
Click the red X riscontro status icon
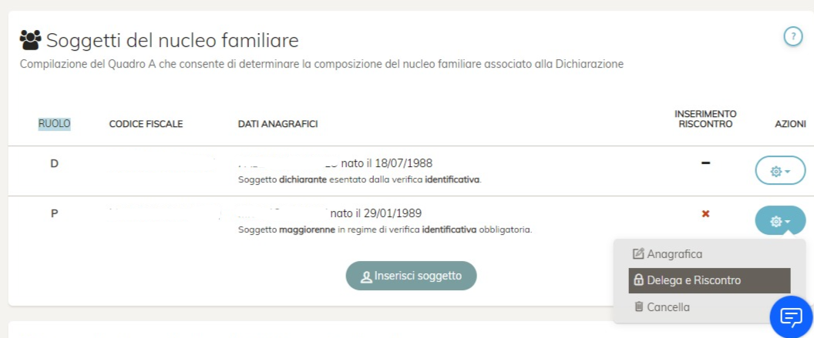tap(705, 213)
